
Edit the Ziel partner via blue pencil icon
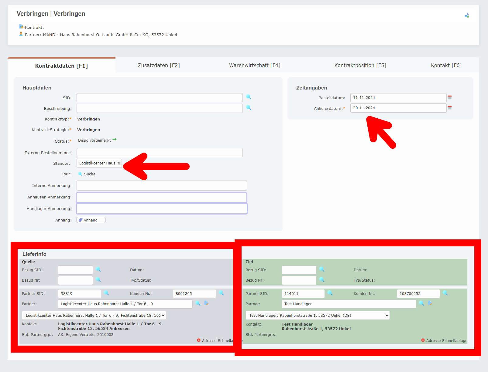(430, 303)
